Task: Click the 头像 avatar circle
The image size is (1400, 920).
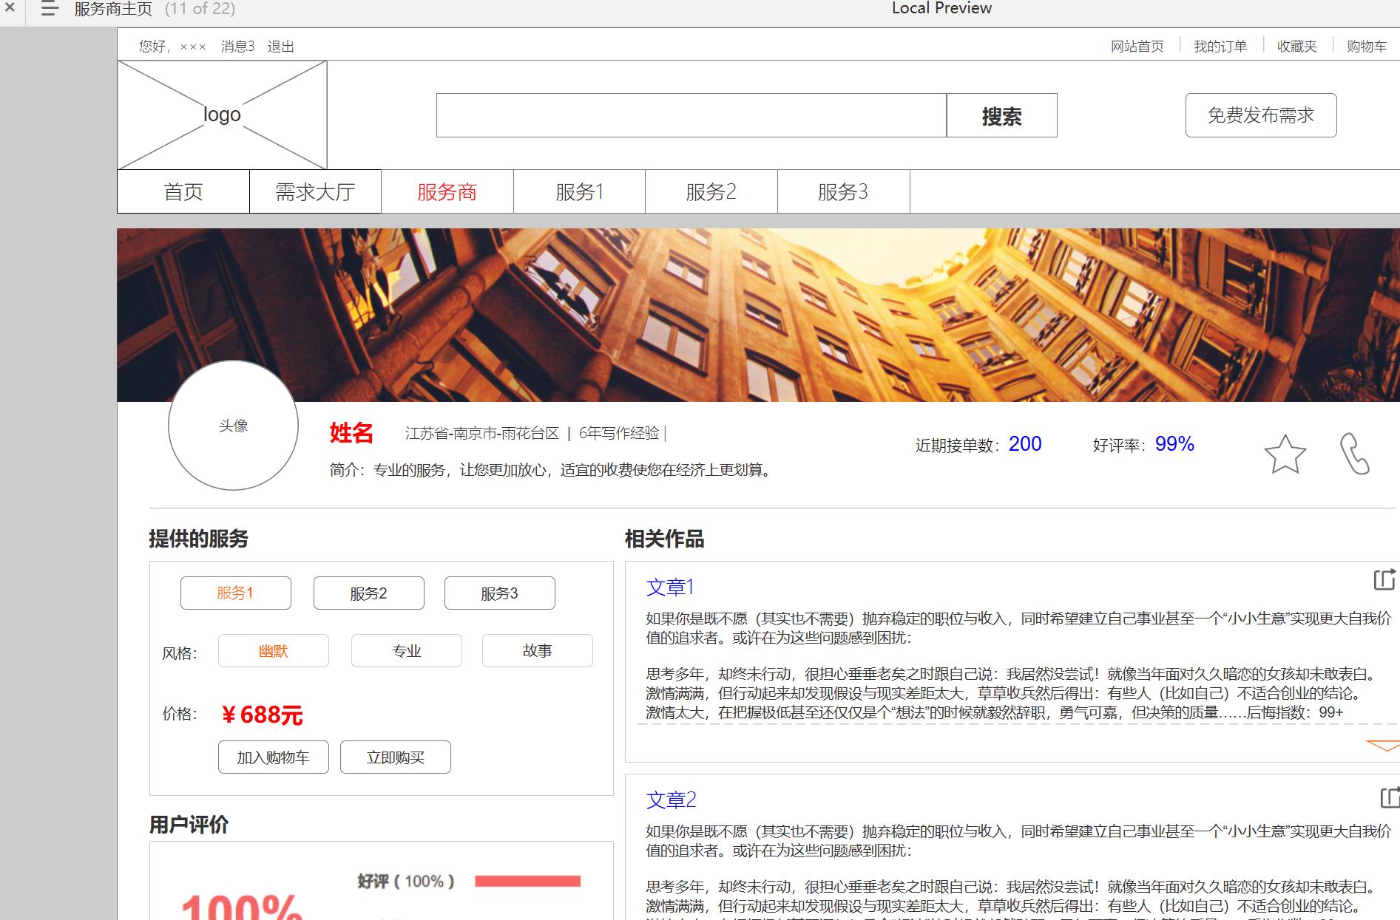Action: [233, 425]
